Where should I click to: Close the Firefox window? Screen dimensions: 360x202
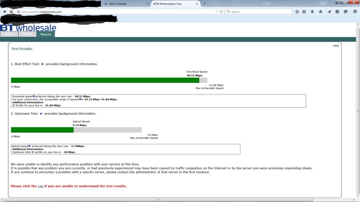(x=354, y=2)
